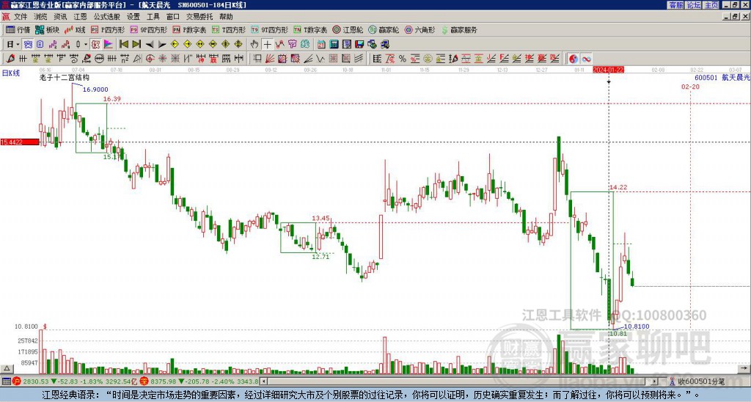This screenshot has height=402, width=751.
Task: Switch to K线 candlestick view
Action: coord(76,29)
